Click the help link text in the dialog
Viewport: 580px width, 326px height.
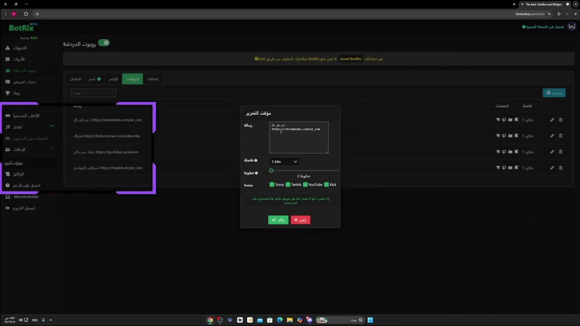(x=290, y=201)
